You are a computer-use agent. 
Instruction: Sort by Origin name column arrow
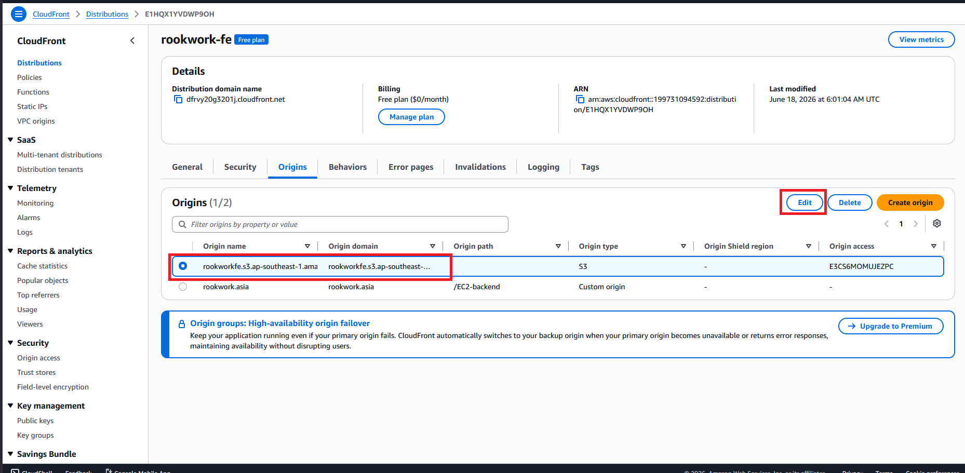click(x=307, y=246)
